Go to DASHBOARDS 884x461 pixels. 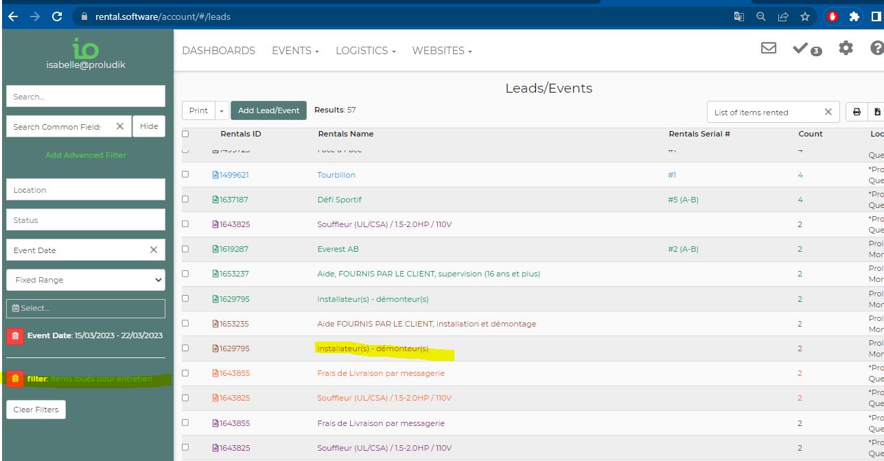pyautogui.click(x=218, y=51)
